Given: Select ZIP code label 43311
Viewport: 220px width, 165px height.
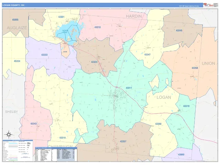Looking at the screenshot, I should [x=129, y=88].
